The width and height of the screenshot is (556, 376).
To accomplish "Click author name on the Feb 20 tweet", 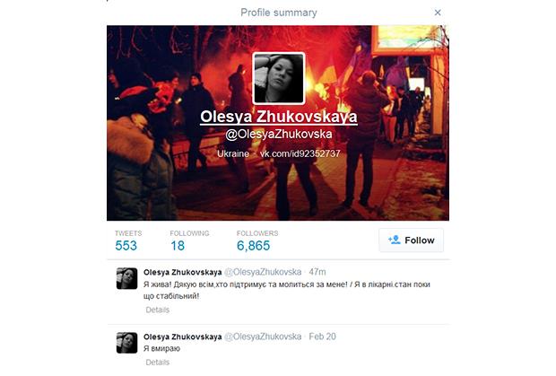I will (183, 337).
